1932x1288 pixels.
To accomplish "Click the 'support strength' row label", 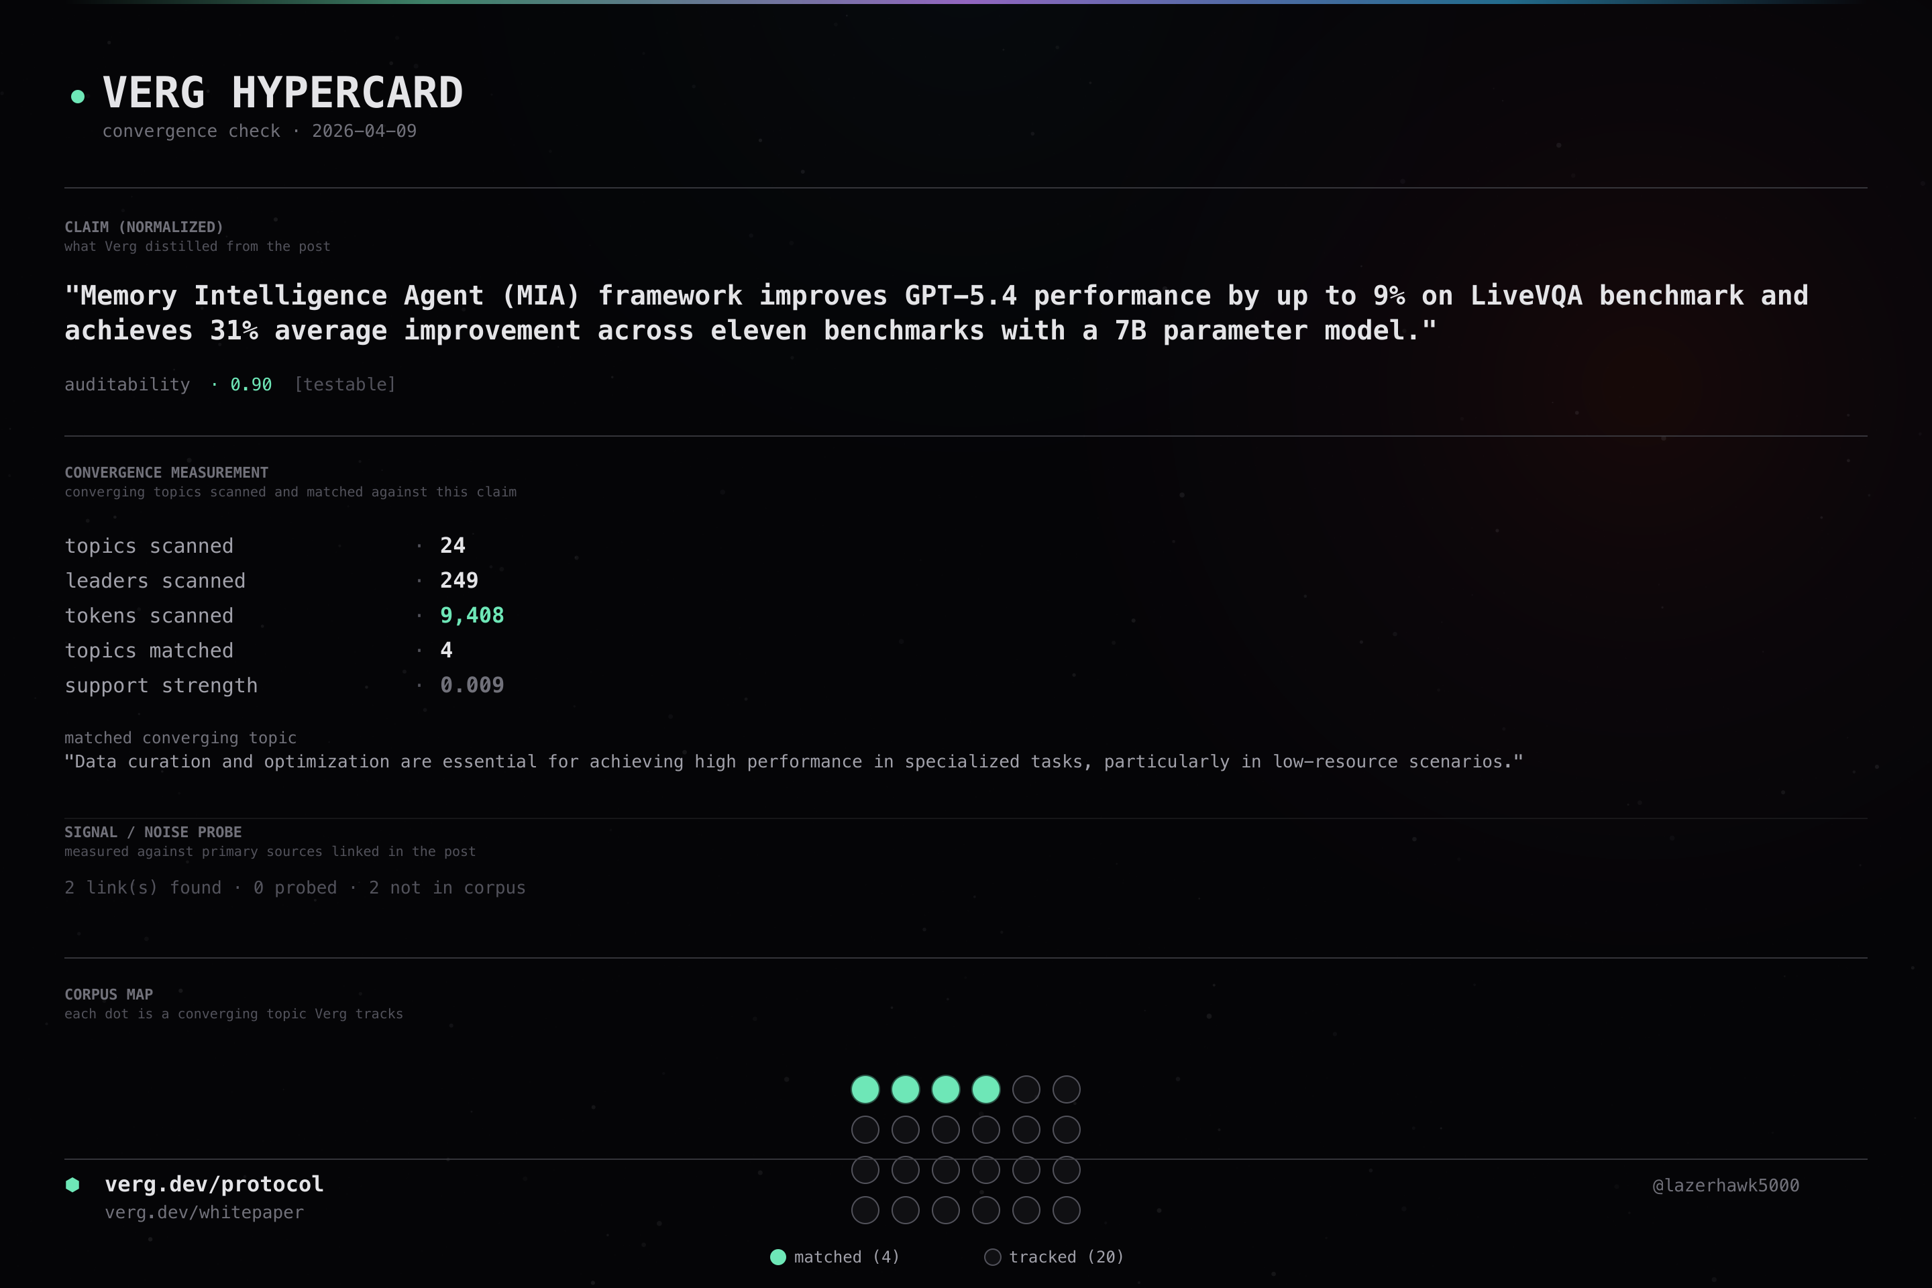I will [x=161, y=686].
